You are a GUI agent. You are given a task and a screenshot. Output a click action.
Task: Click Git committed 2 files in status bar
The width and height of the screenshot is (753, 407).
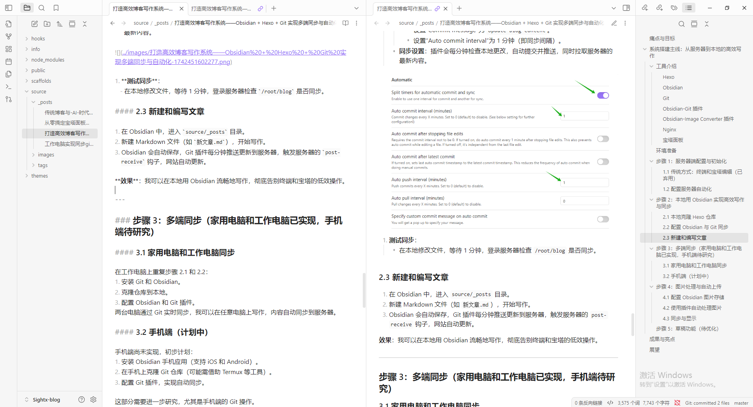point(707,403)
